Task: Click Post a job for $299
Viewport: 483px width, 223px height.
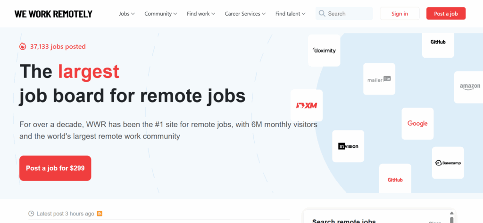Action: point(55,168)
